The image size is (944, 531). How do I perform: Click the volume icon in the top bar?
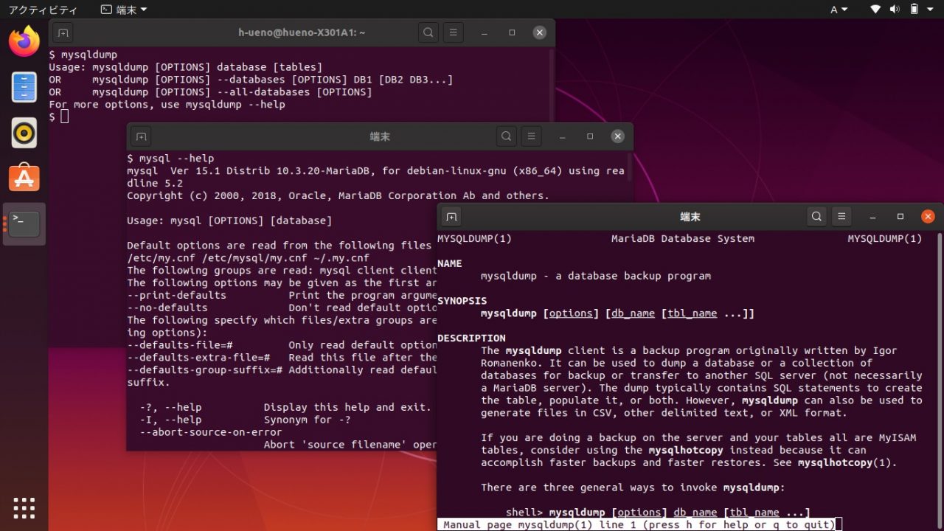click(x=895, y=10)
